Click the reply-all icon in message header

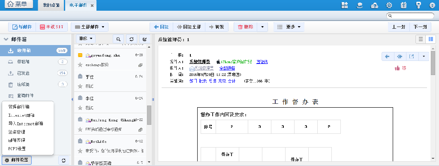point(400,57)
